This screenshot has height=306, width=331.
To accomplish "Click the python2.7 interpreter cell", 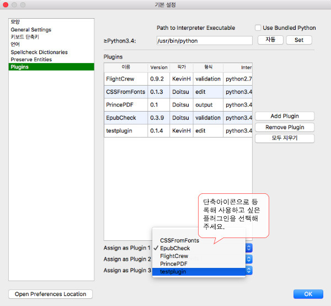I will [x=238, y=79].
